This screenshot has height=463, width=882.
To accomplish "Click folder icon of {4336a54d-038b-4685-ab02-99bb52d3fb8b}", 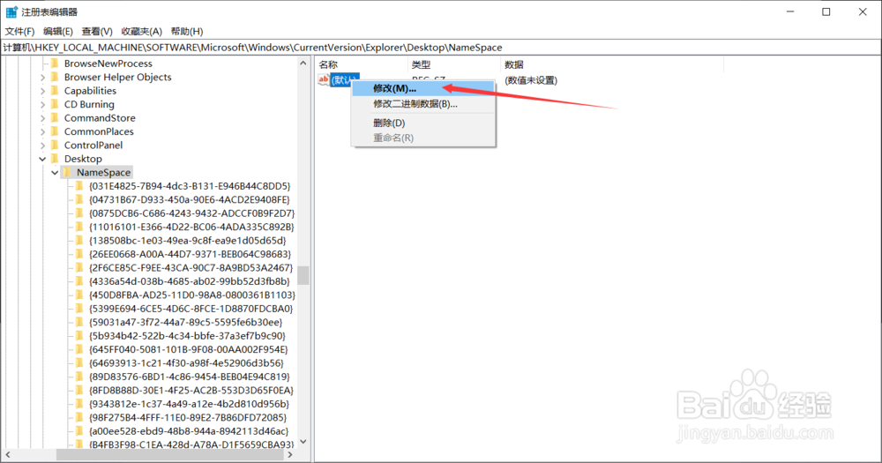I will pyautogui.click(x=79, y=281).
